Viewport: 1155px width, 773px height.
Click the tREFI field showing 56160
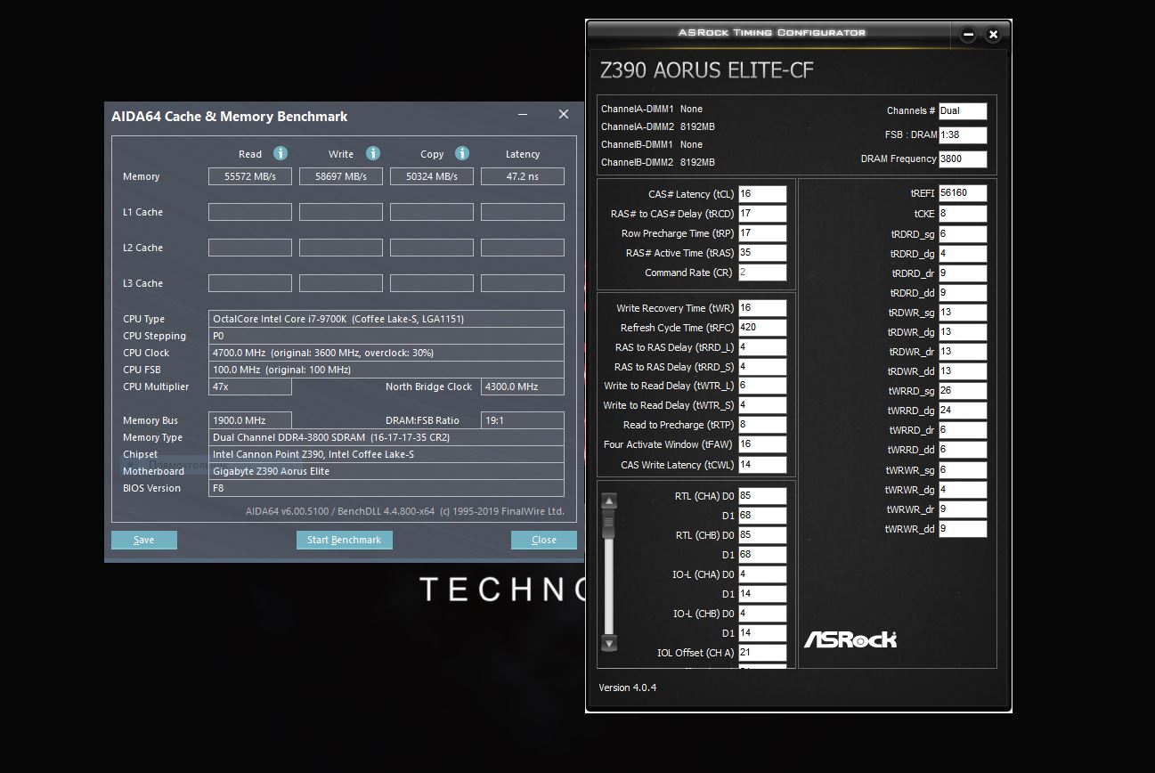[x=963, y=193]
